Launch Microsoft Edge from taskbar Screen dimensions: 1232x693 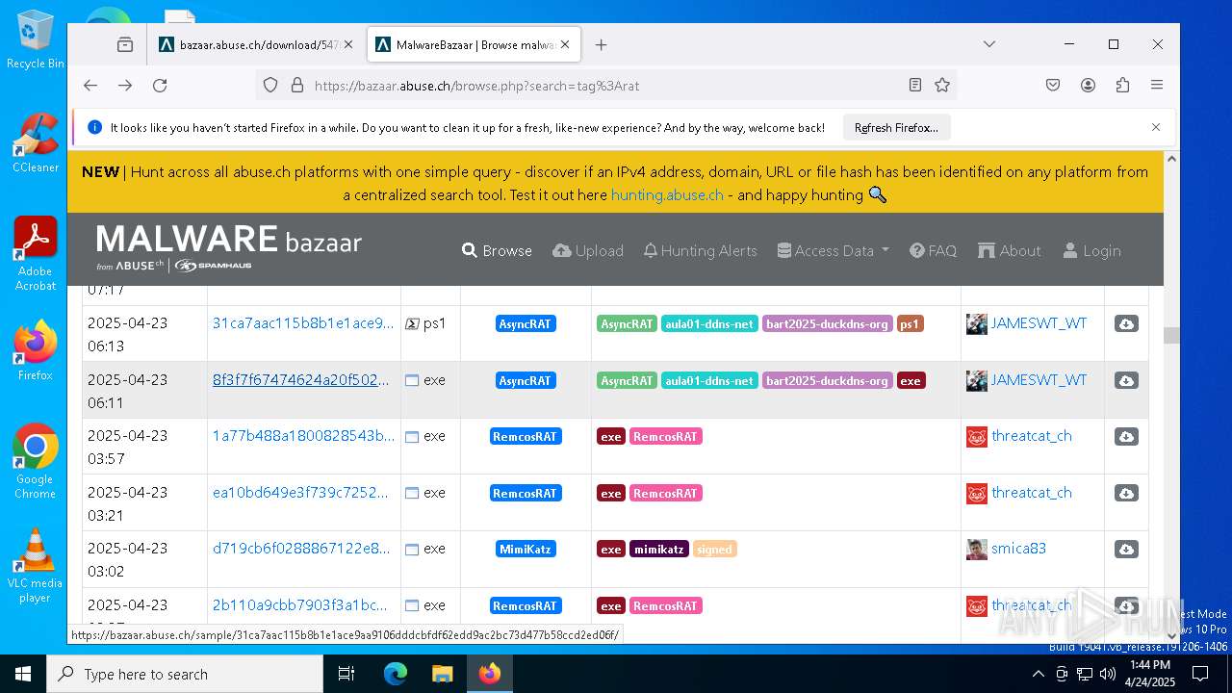(x=396, y=674)
